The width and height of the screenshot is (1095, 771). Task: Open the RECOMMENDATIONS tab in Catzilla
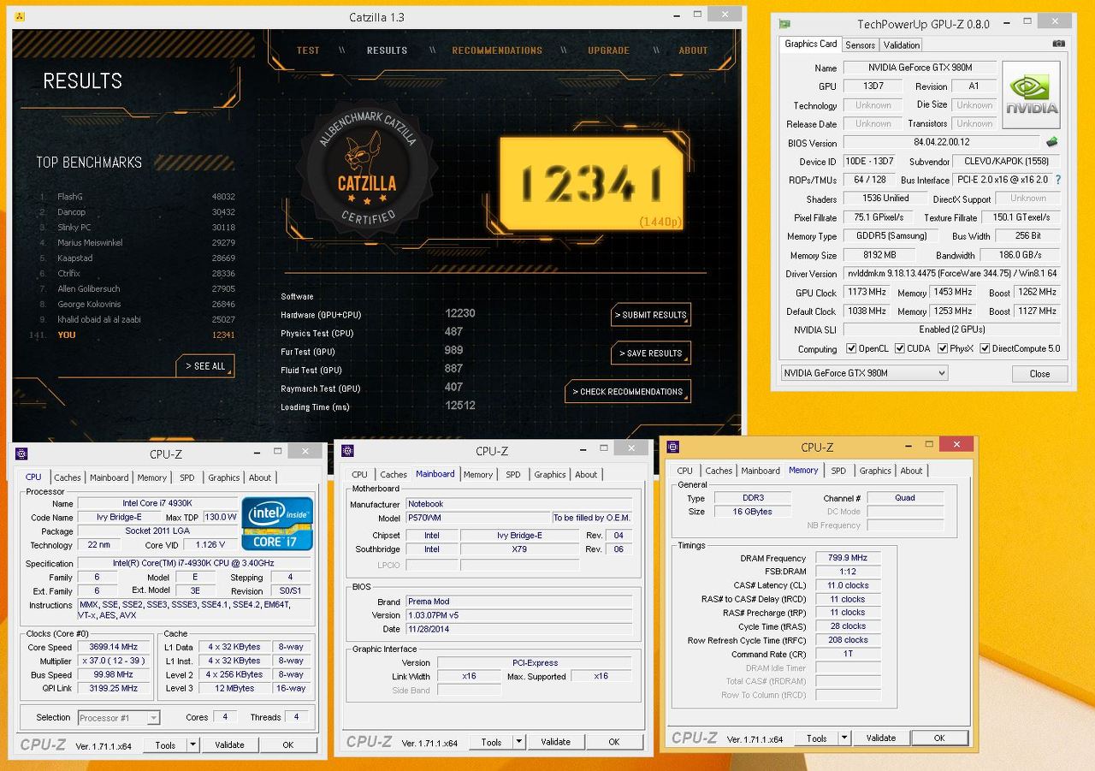pyautogui.click(x=497, y=50)
